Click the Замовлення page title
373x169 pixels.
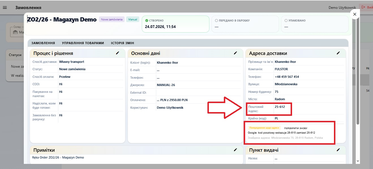point(28,8)
